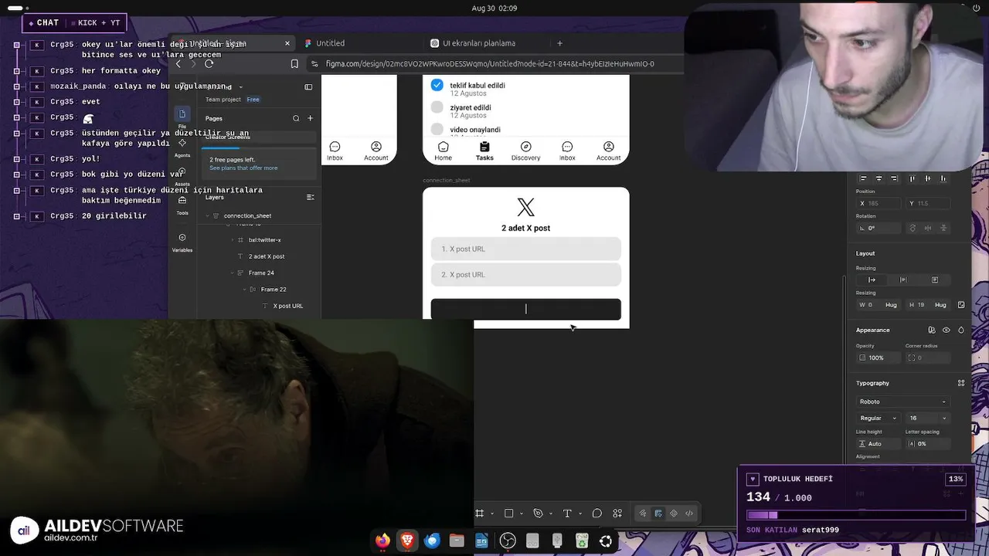Open Text tool options dropdown arrow
The width and height of the screenshot is (989, 556).
tap(579, 514)
